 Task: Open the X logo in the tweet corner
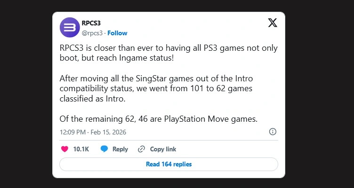272,23
